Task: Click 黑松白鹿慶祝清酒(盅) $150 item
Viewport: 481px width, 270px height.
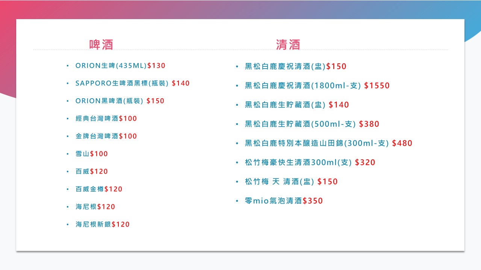Action: [x=296, y=66]
